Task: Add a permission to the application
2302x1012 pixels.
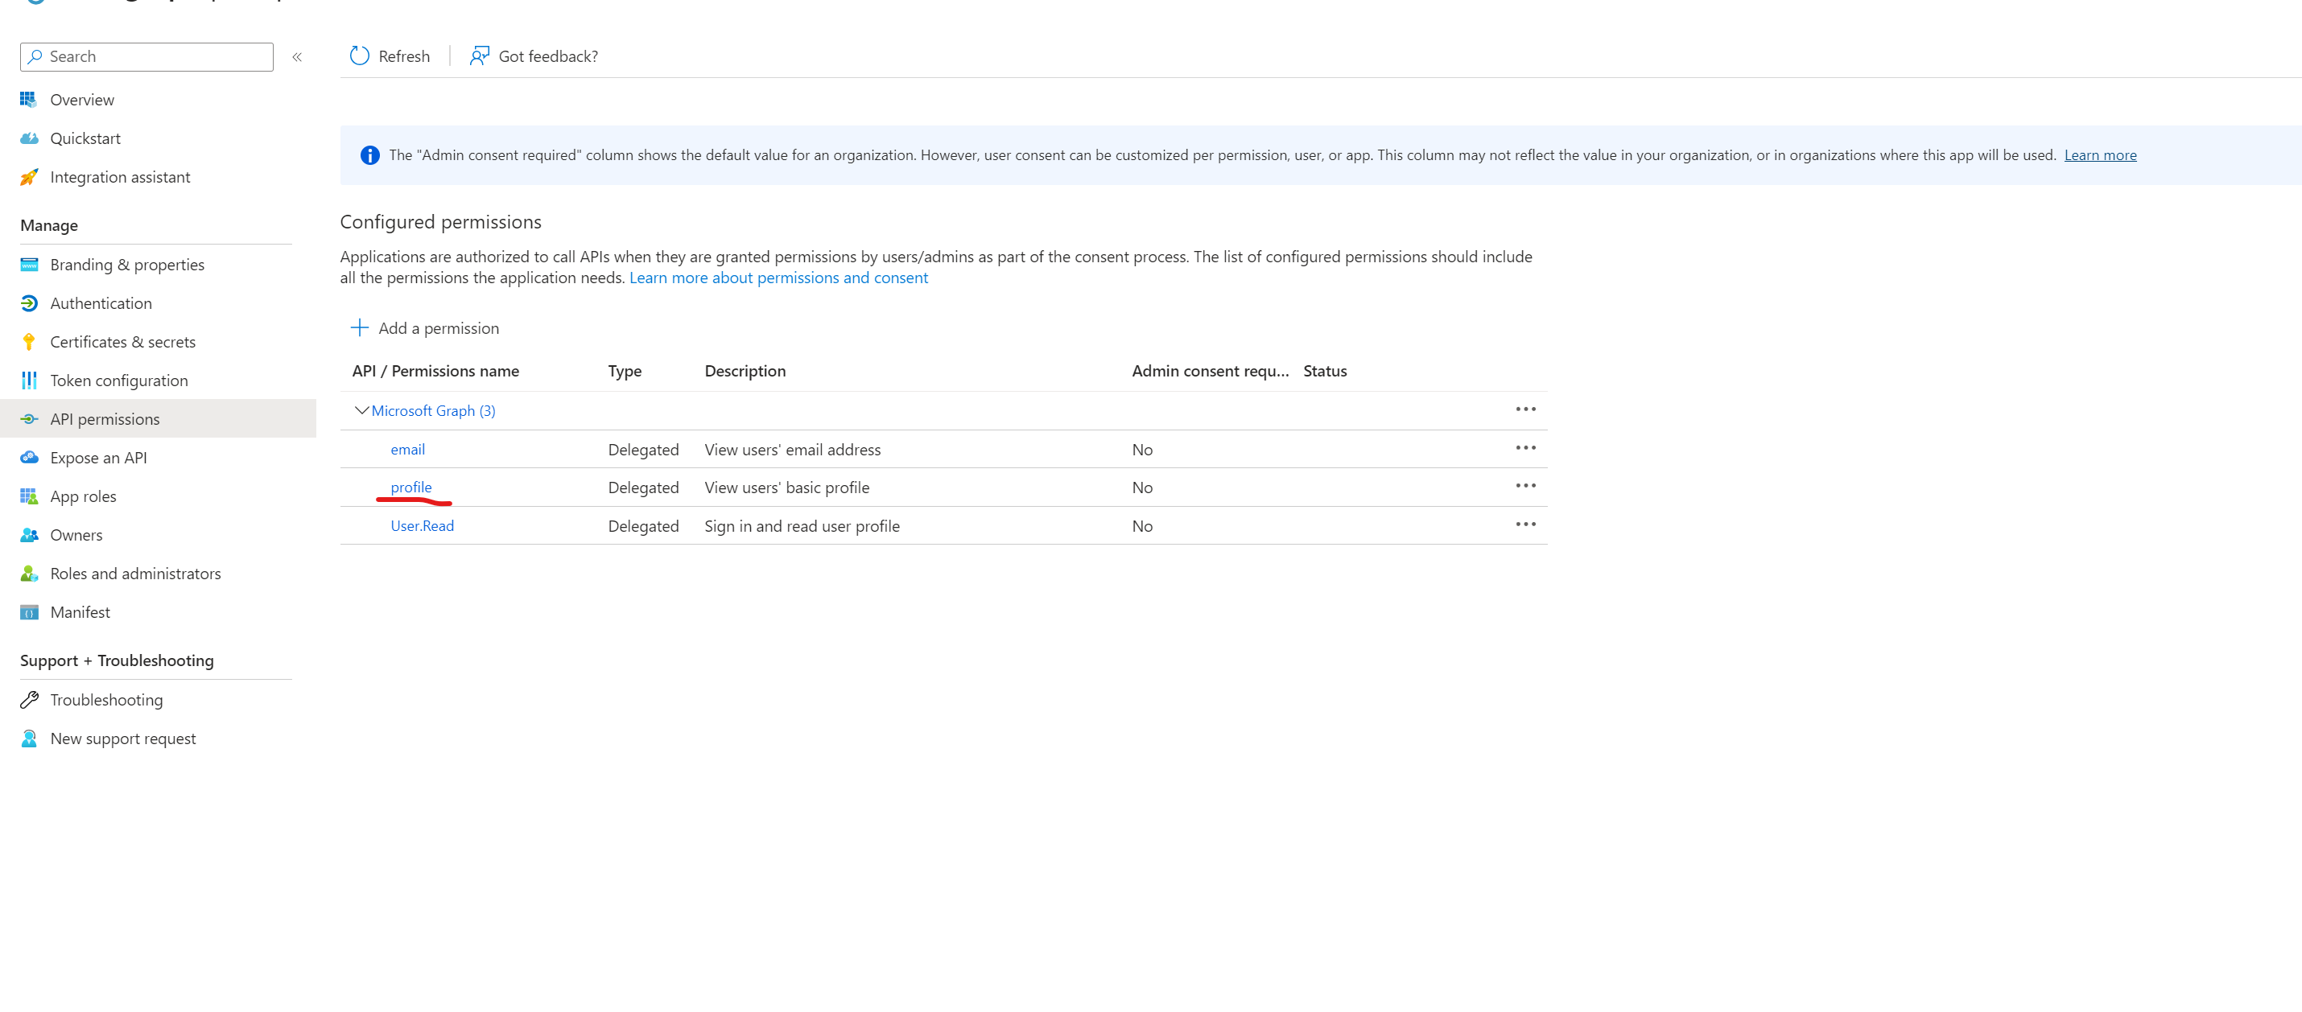Action: tap(424, 327)
